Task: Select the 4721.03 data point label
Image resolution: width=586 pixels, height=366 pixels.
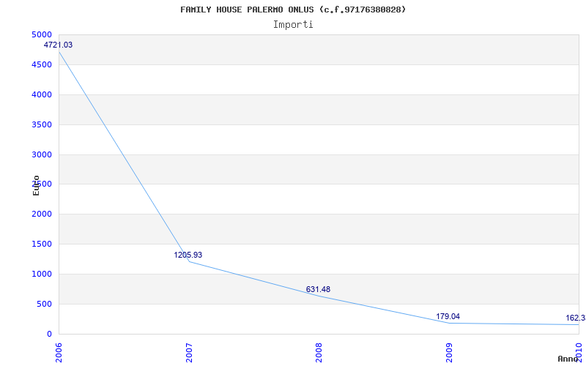Action: (x=59, y=45)
